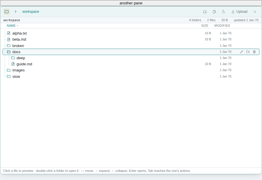Rename docs using the pencil icon
Viewport: 262px width, 180px height.
(241, 52)
